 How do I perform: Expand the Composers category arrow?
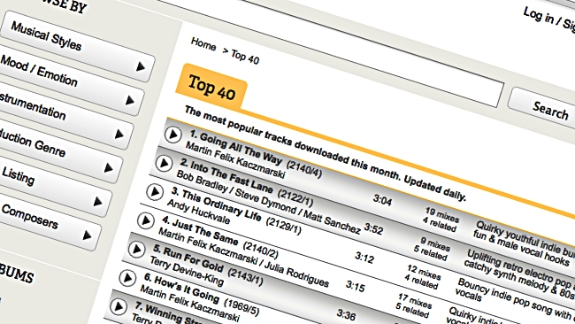[88, 235]
